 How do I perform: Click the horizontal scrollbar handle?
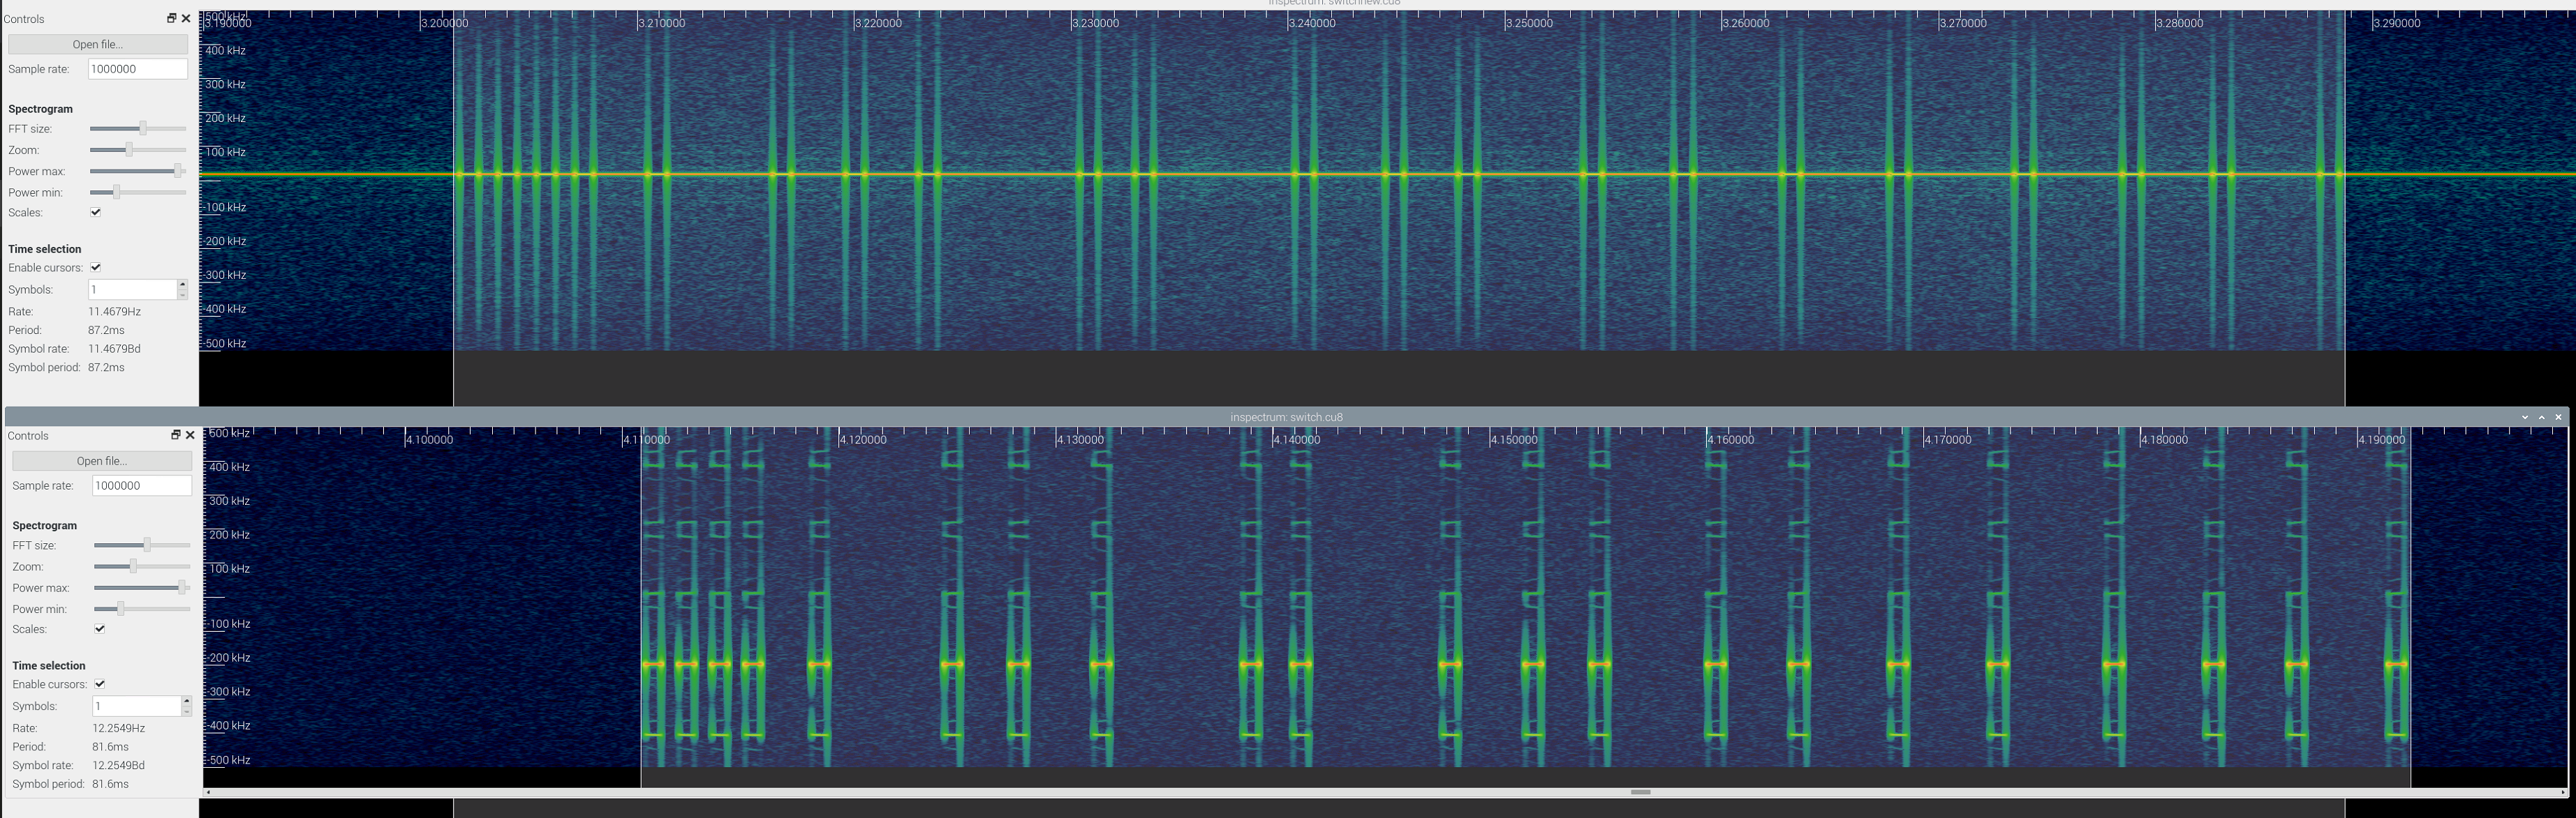click(1640, 792)
